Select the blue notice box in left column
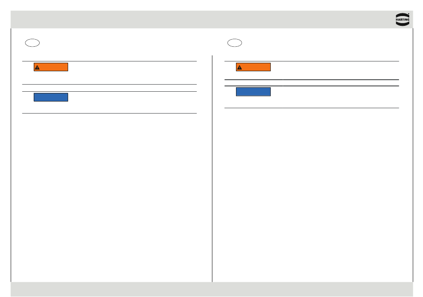The height and width of the screenshot is (297, 423). point(51,98)
